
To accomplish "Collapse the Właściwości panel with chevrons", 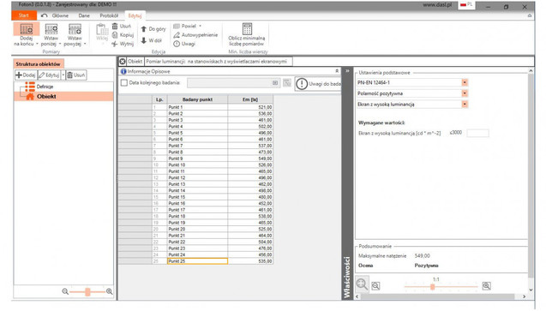I will click(347, 71).
